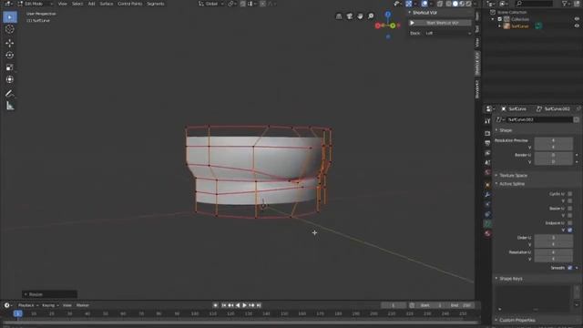This screenshot has width=583, height=328.
Task: Toggle X-ray view
Action: click(440, 4)
